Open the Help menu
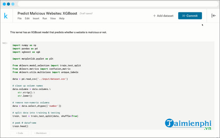The image size is (220, 138). point(61,18)
